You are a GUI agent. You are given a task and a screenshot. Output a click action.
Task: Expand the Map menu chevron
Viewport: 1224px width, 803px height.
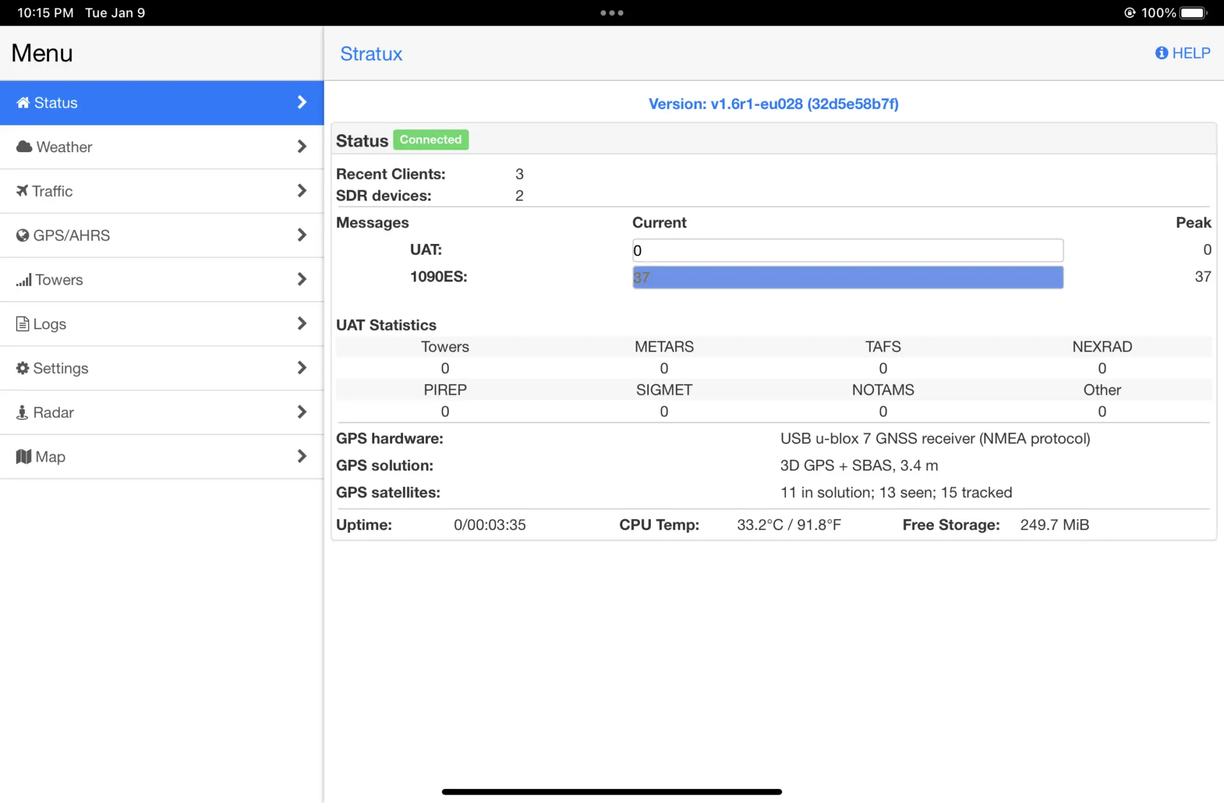click(x=302, y=456)
